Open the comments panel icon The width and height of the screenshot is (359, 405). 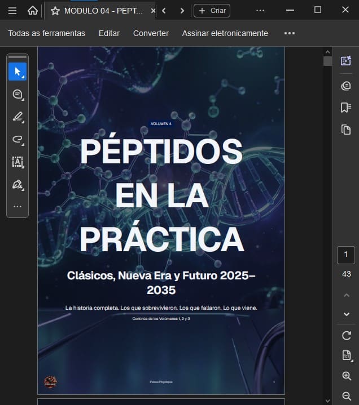346,86
